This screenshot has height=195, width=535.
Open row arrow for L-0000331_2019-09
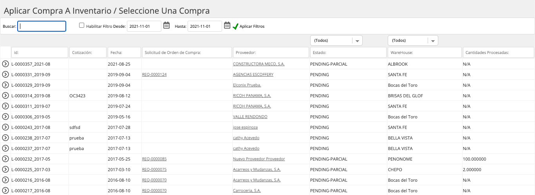5,74
